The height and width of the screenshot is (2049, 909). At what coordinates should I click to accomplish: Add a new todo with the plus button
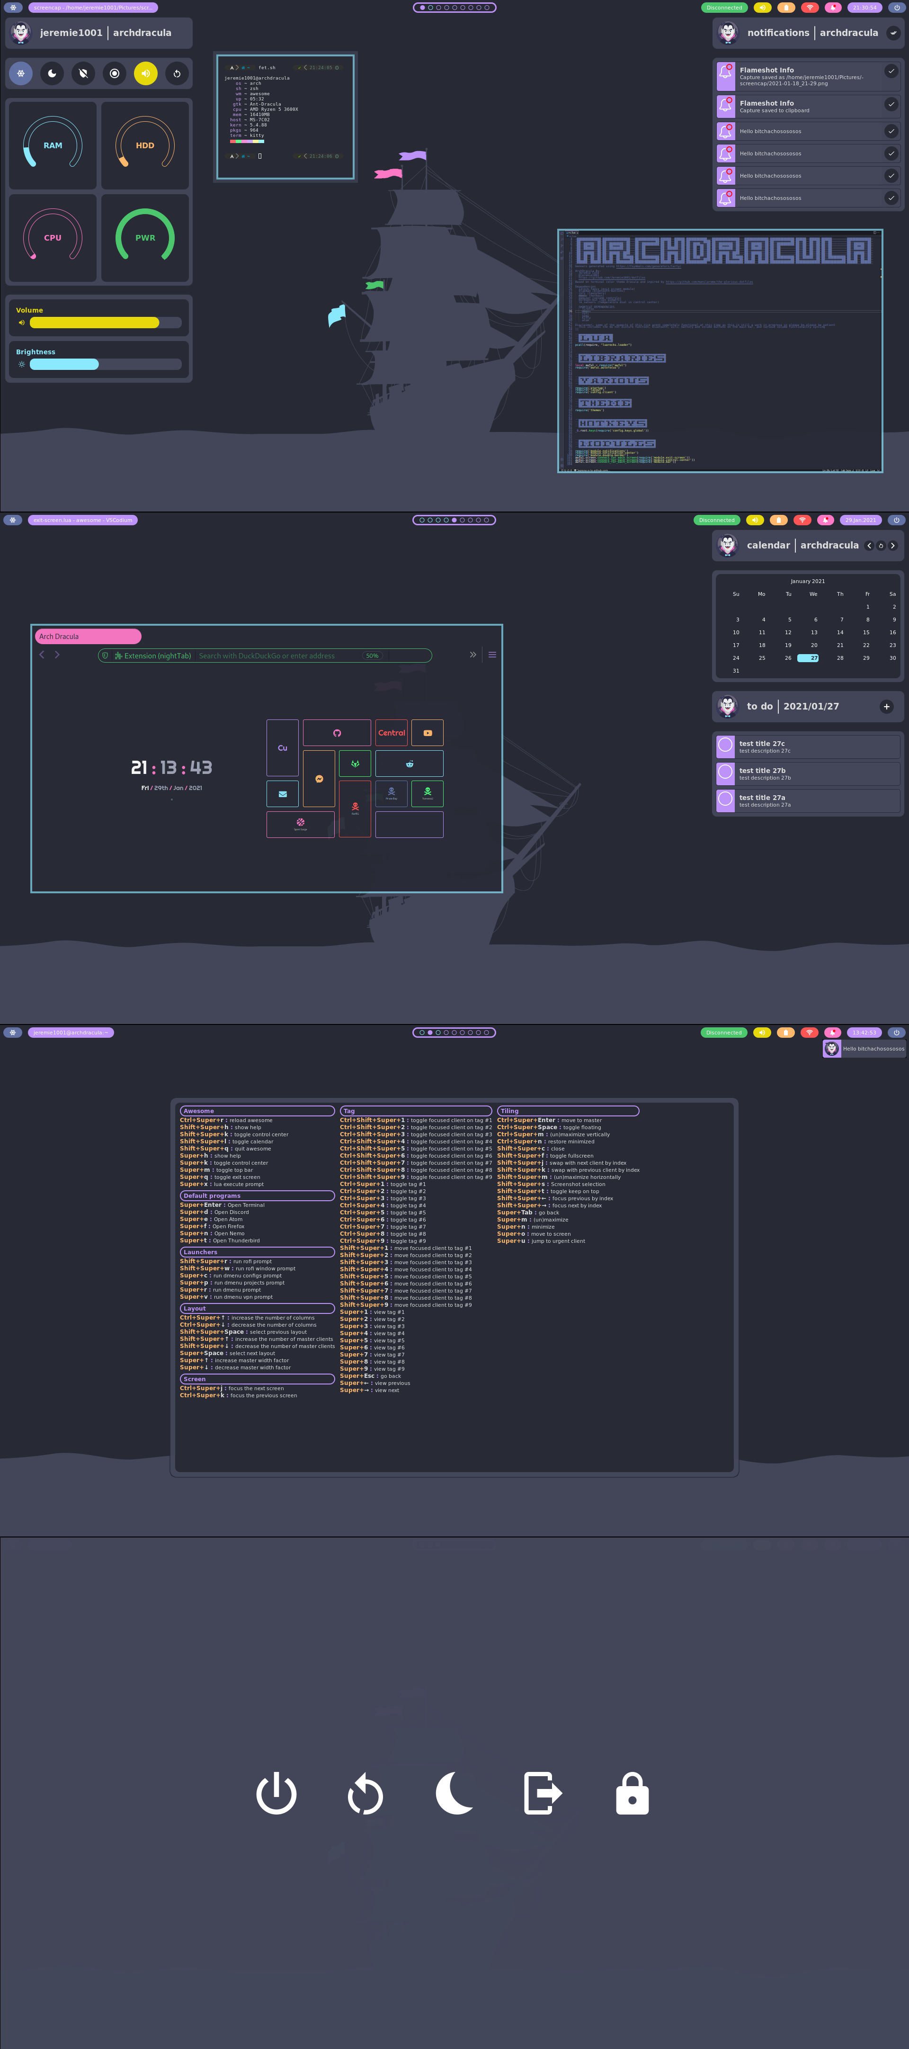coord(887,706)
